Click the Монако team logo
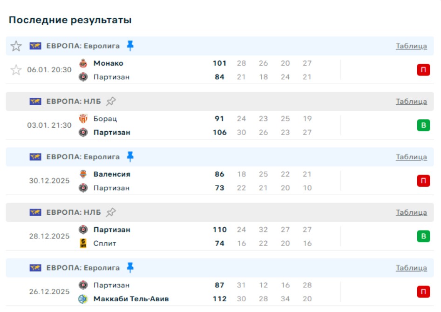 click(83, 63)
